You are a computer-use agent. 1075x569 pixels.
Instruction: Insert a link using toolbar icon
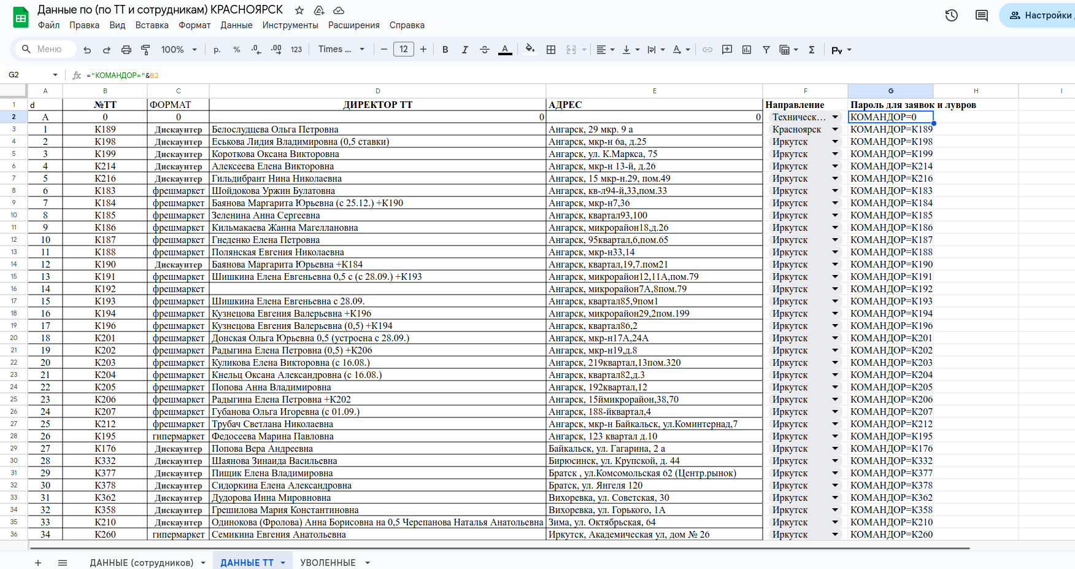(x=707, y=50)
